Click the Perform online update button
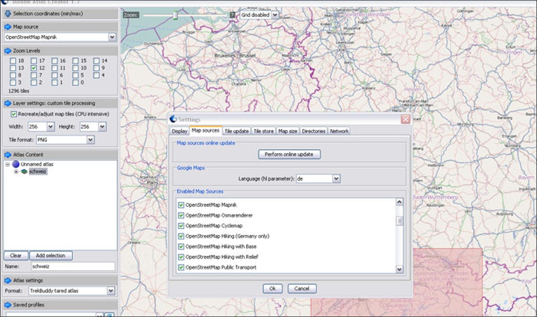Viewport: 537px width, 317px height. point(289,154)
